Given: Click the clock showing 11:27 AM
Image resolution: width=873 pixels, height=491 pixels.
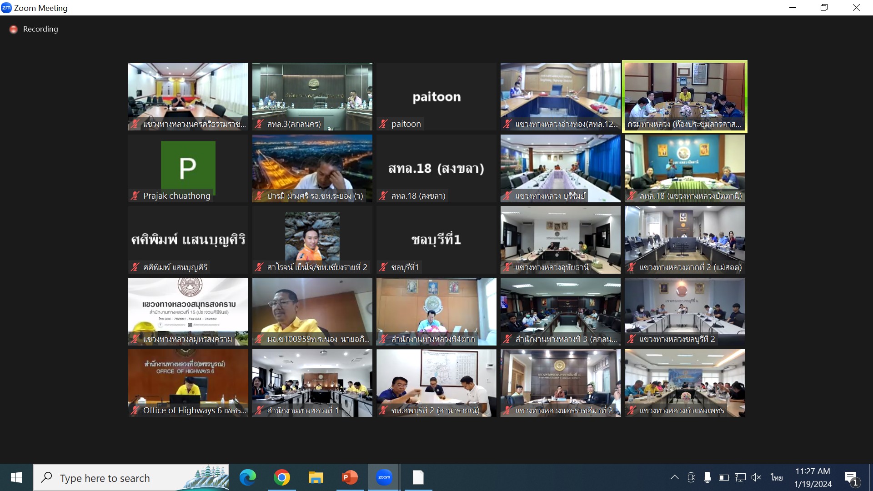Looking at the screenshot, I should point(813,477).
